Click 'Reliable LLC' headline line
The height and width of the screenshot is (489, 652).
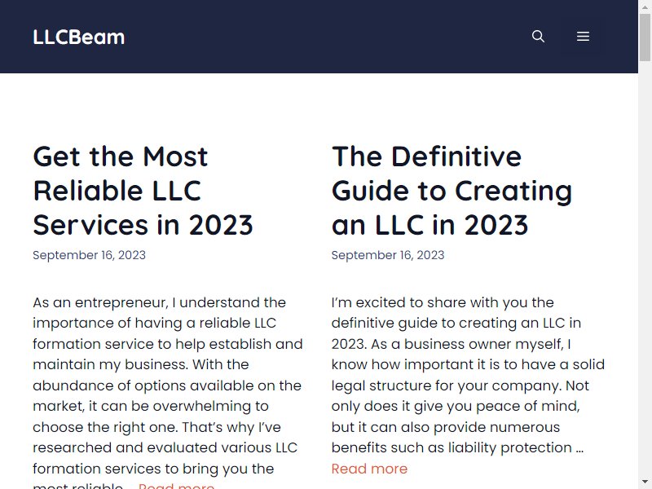coord(117,191)
